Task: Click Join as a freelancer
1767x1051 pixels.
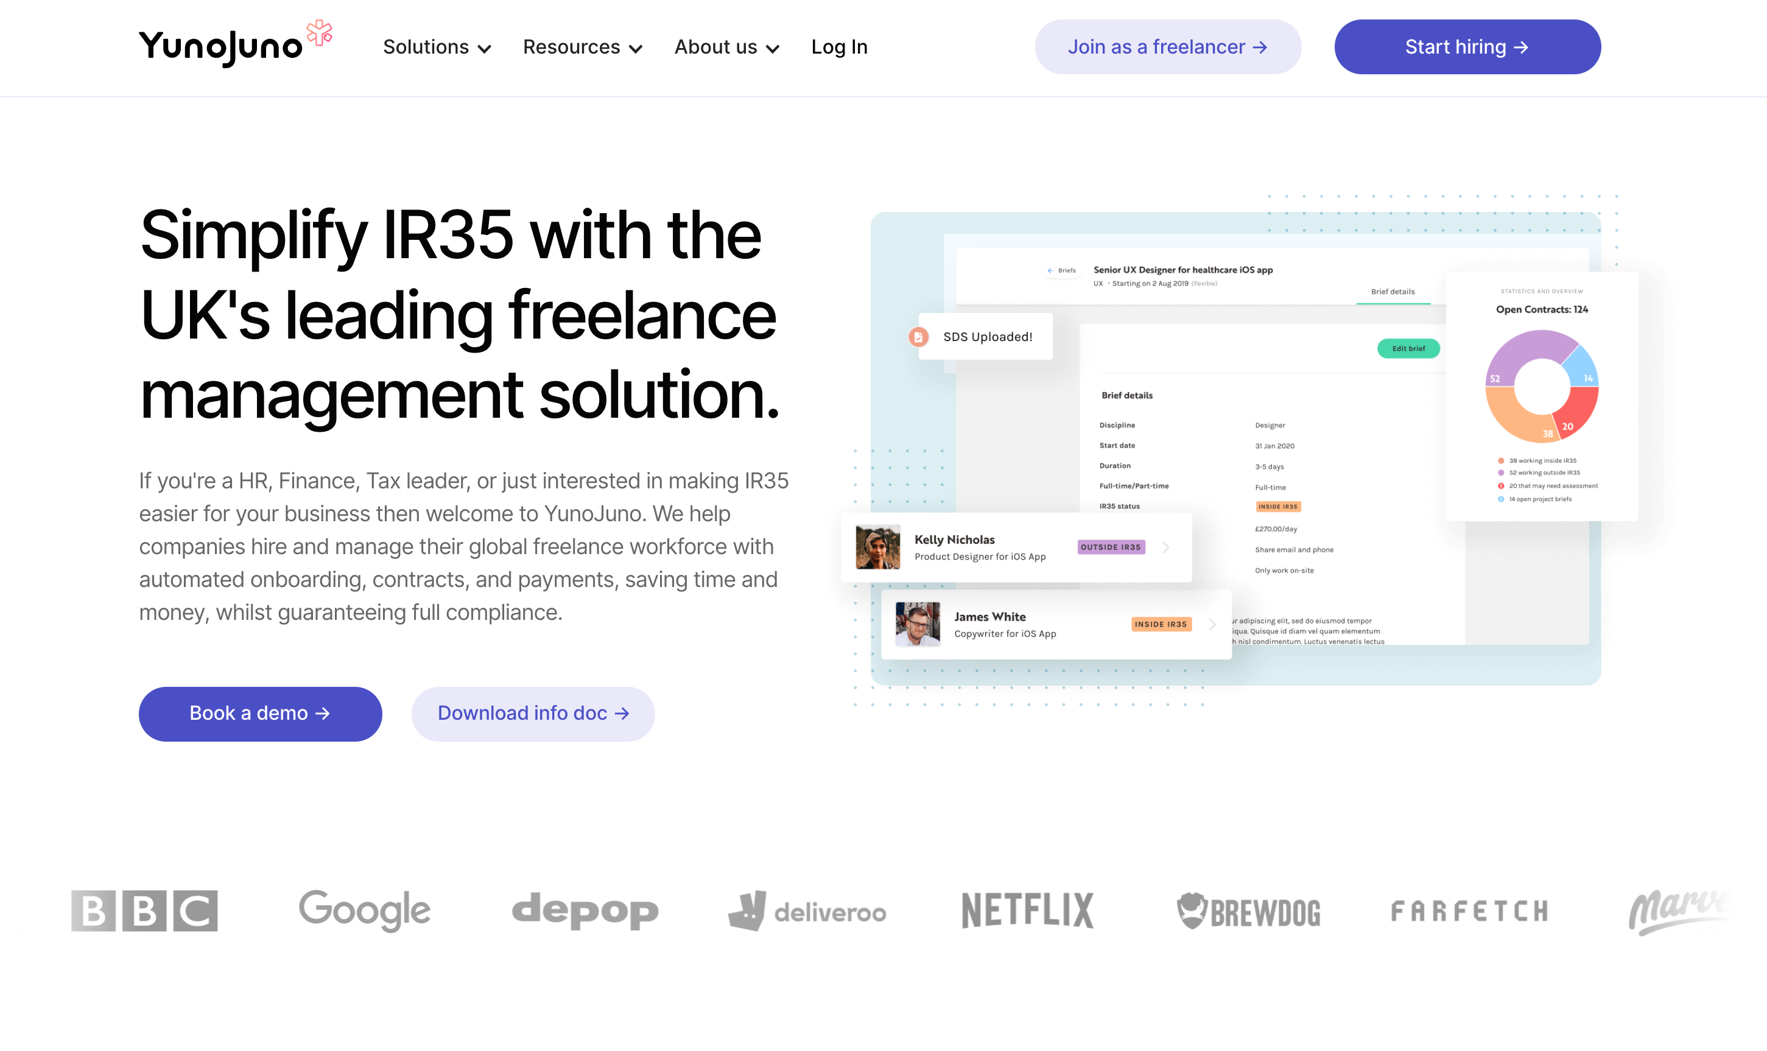Action: click(1167, 47)
